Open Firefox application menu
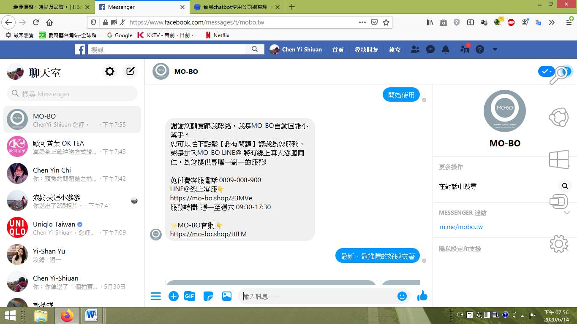 click(569, 22)
